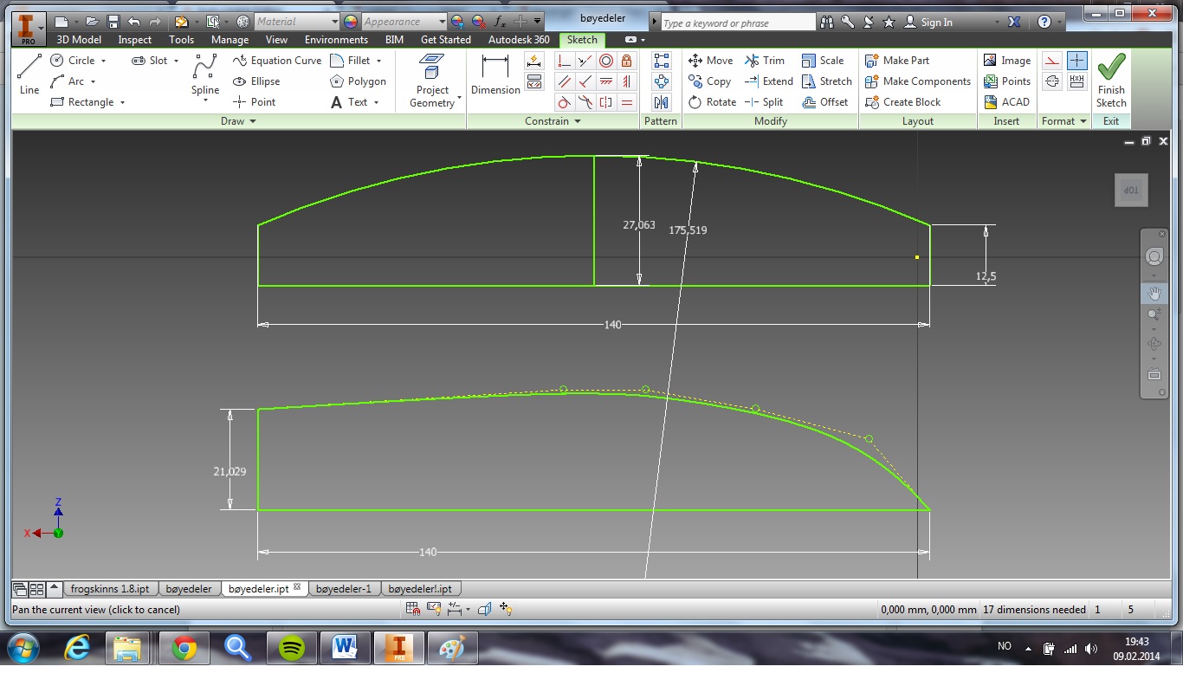The width and height of the screenshot is (1183, 686).
Task: Toggle Automatic Dimensions and Constraints
Action: point(534,61)
